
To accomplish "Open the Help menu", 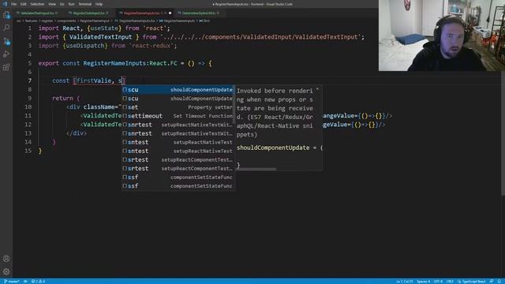I will (99, 4).
